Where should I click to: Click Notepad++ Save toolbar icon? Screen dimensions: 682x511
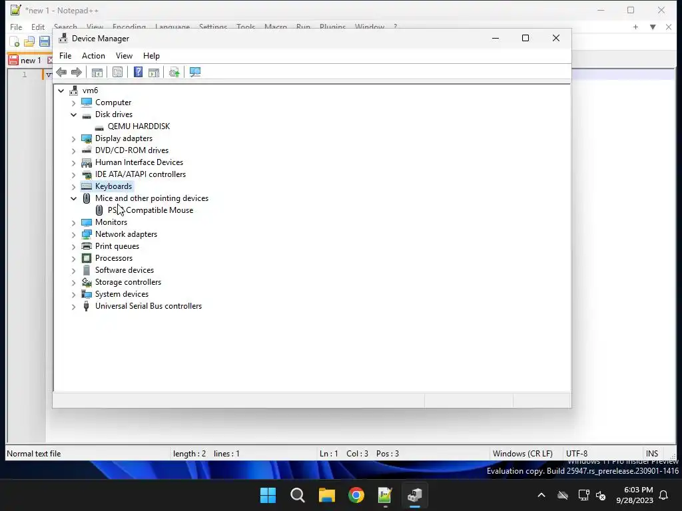[x=45, y=42]
